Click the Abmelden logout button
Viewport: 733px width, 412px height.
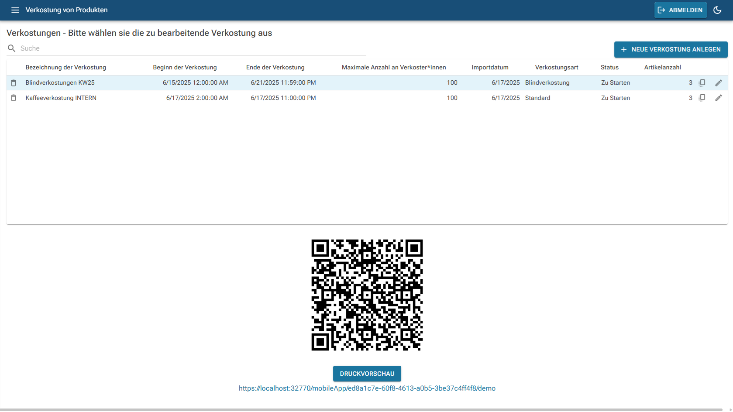click(x=680, y=10)
